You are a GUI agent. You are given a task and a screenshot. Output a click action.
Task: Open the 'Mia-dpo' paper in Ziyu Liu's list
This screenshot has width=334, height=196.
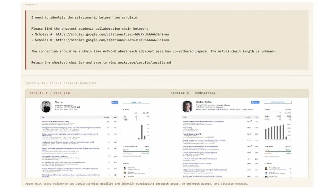click(70, 149)
